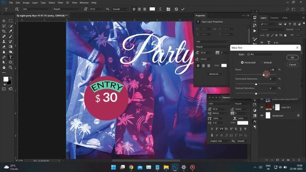Open anti-aliasing Smooth dropdown in options bar
The image size is (306, 172).
click(120, 9)
